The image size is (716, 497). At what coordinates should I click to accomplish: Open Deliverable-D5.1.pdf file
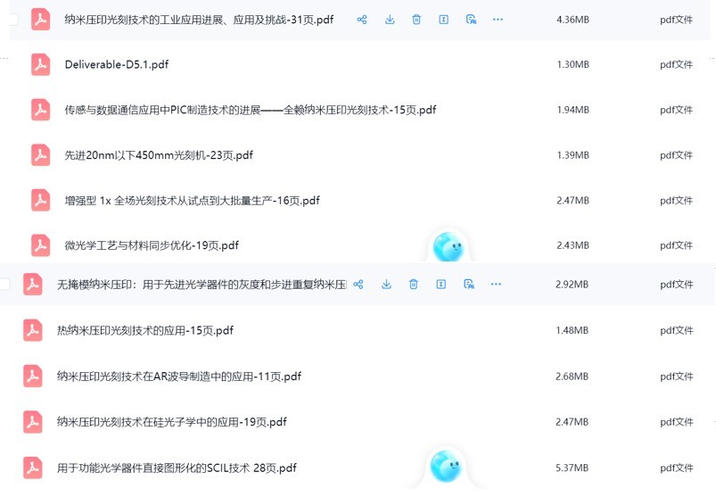pyautogui.click(x=116, y=64)
